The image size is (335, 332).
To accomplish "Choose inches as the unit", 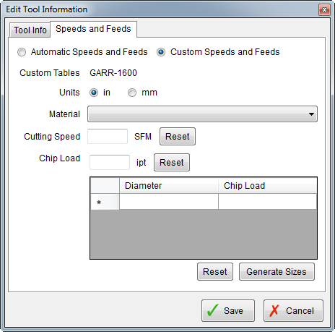I will [94, 93].
